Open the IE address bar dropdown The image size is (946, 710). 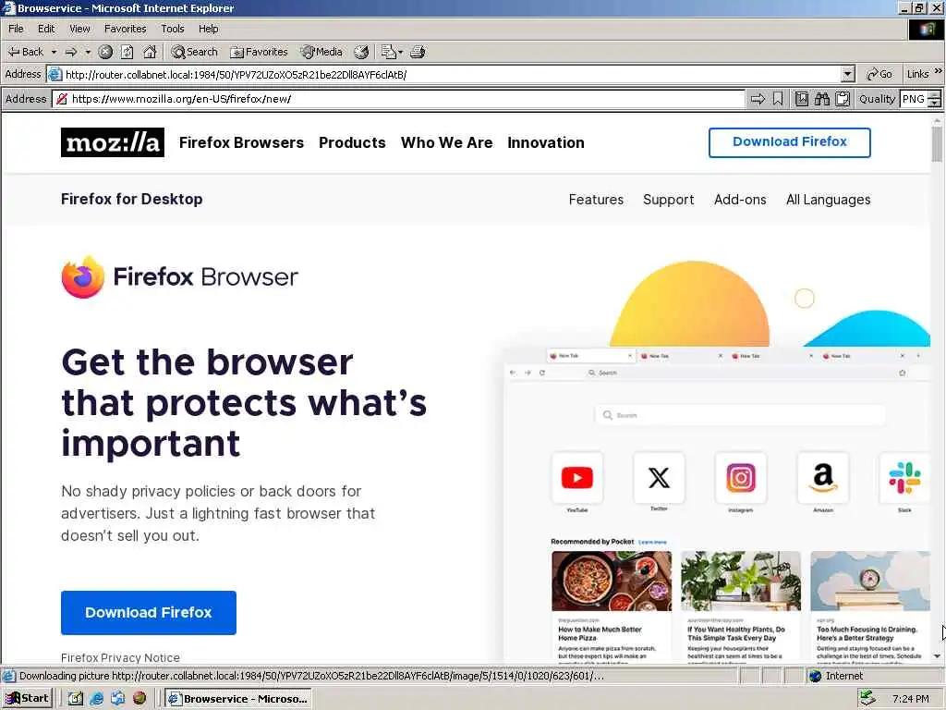point(848,74)
